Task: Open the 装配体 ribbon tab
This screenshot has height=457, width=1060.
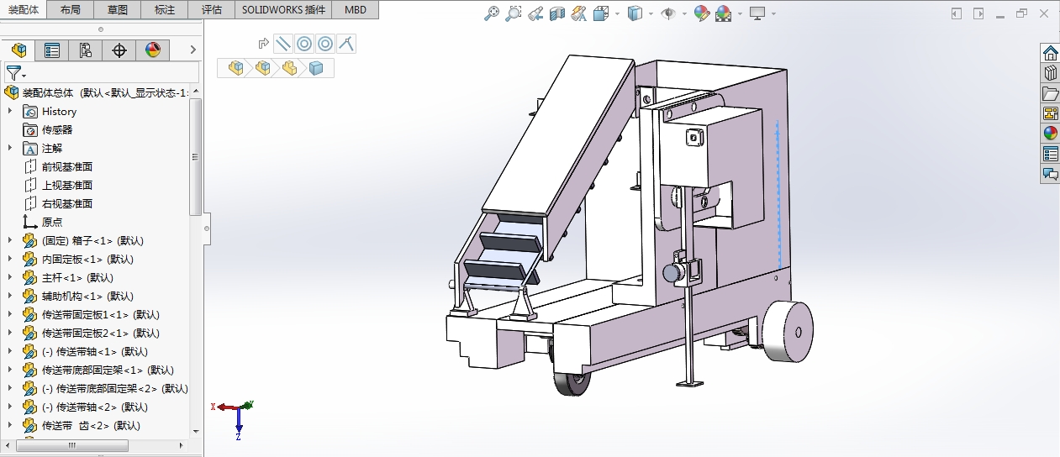Action: click(x=24, y=10)
